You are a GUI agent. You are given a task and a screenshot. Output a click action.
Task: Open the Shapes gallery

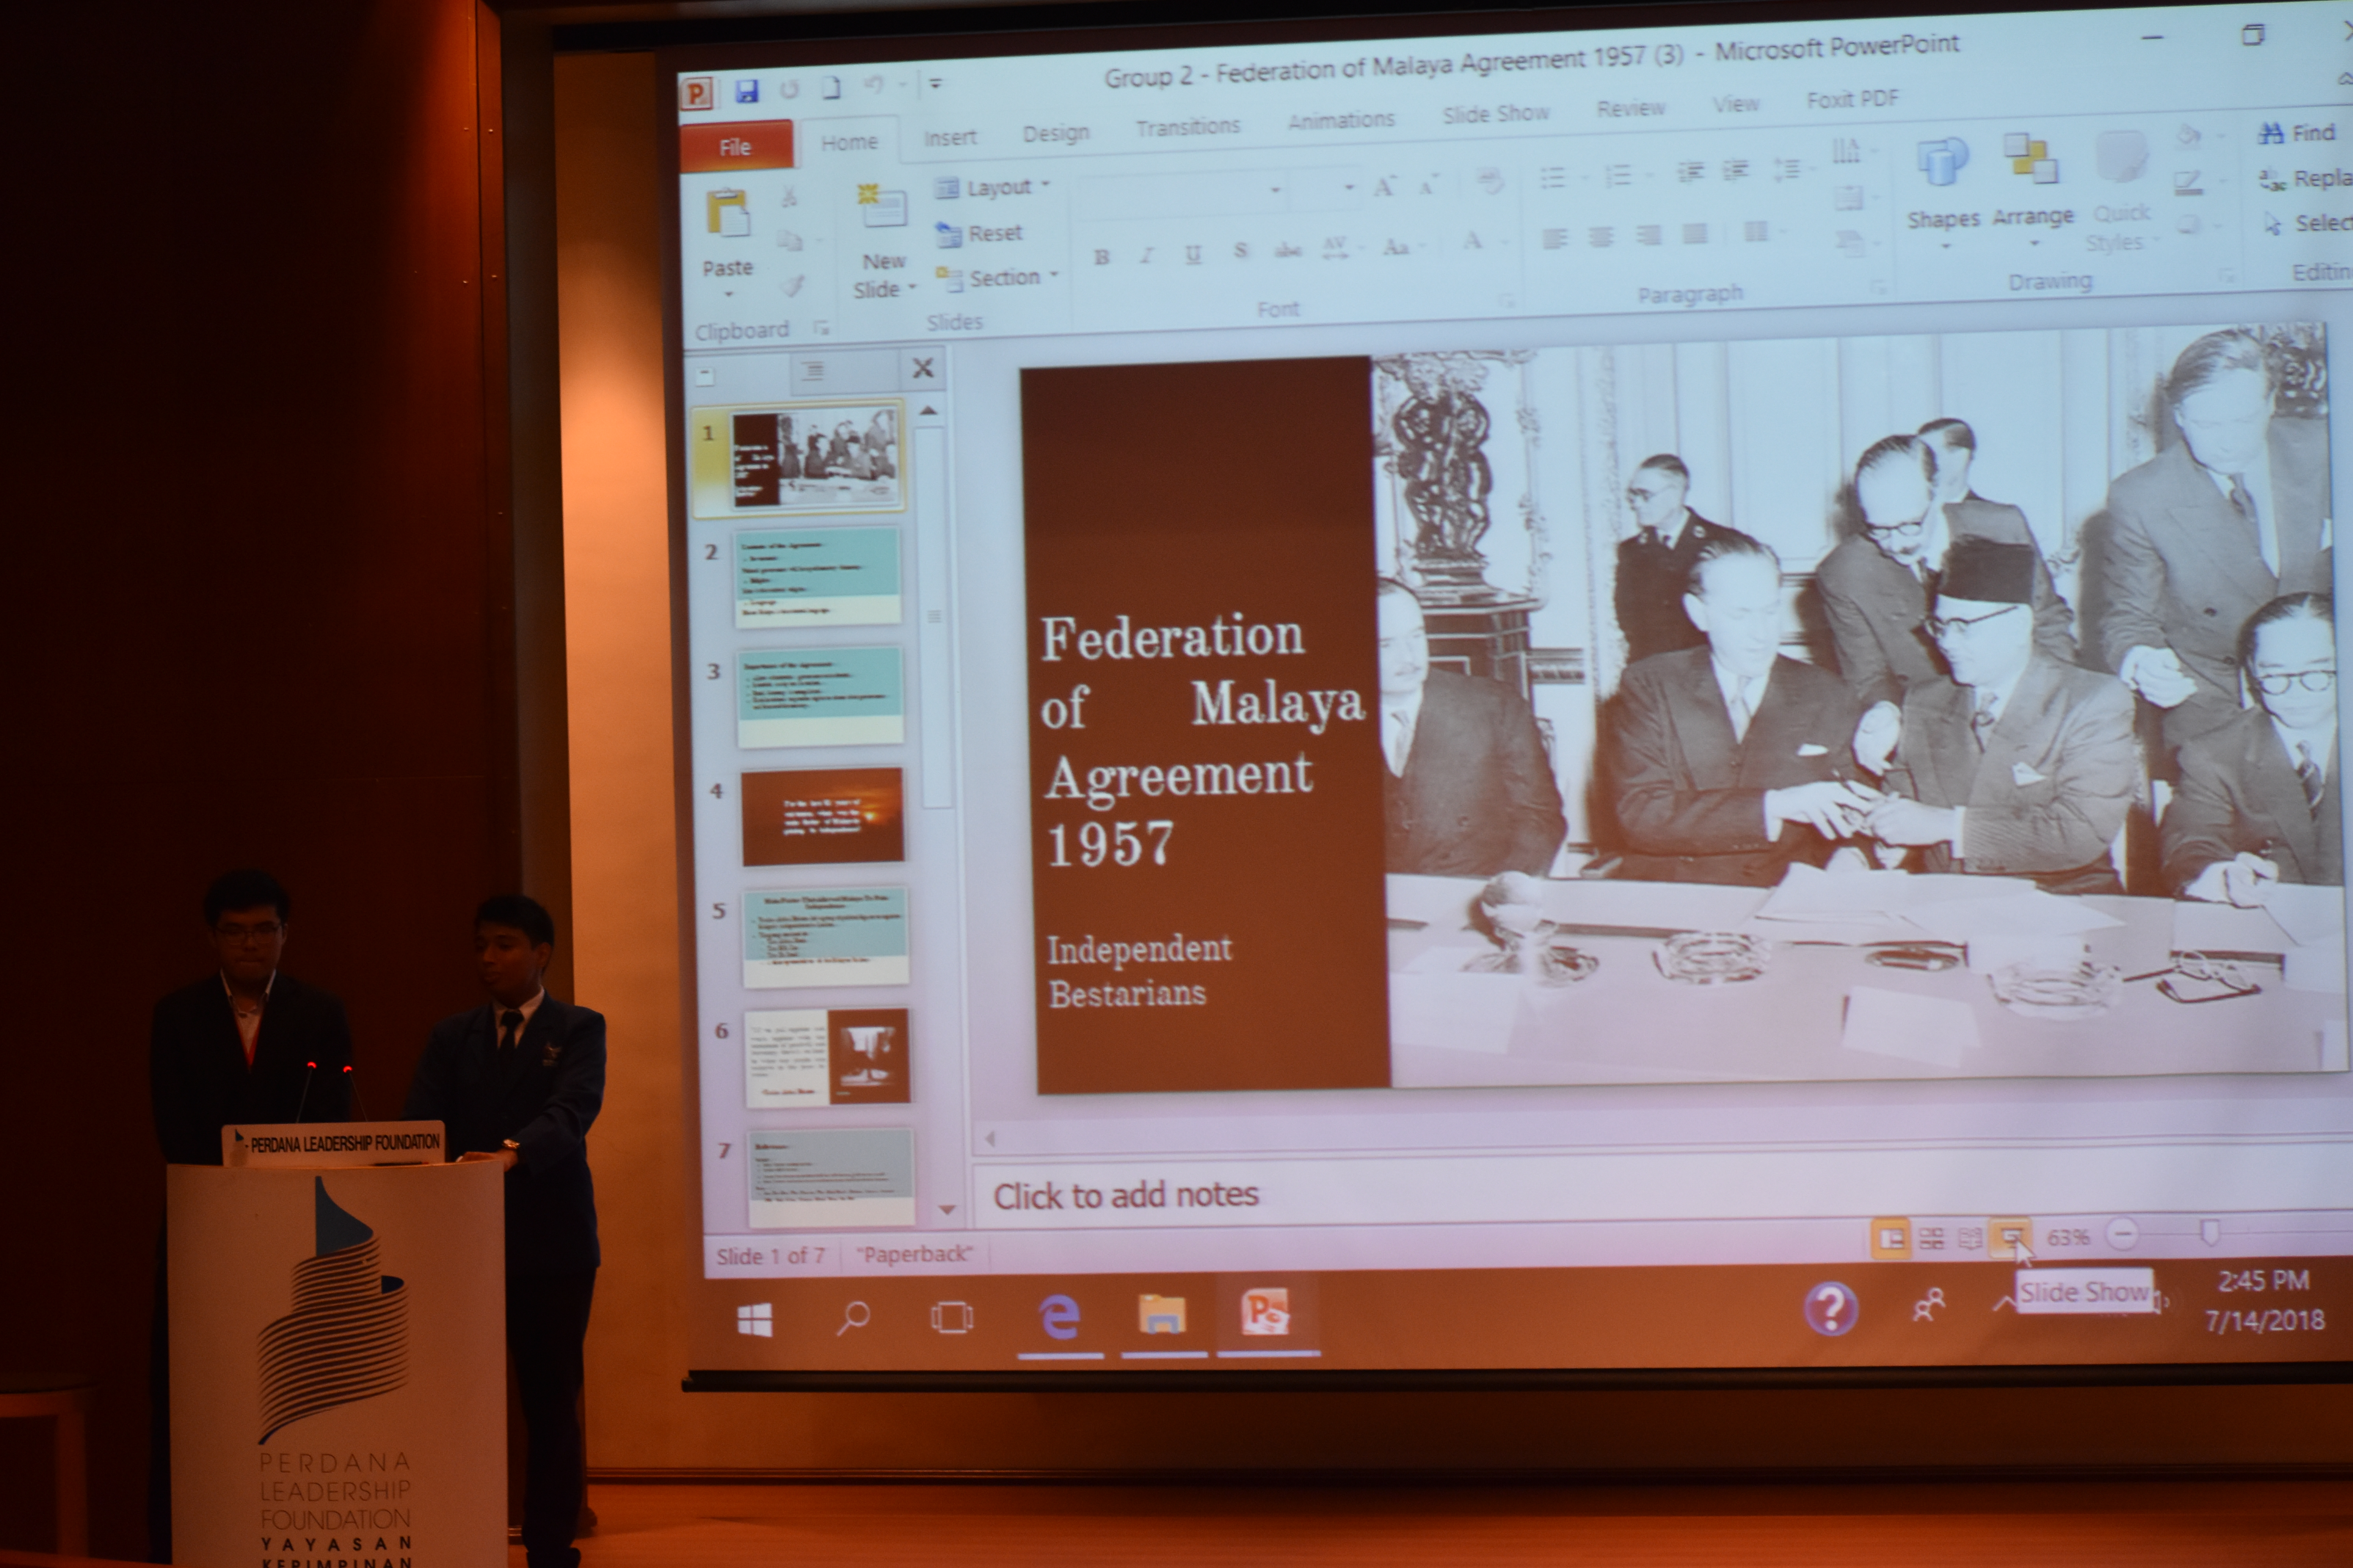pos(1942,163)
